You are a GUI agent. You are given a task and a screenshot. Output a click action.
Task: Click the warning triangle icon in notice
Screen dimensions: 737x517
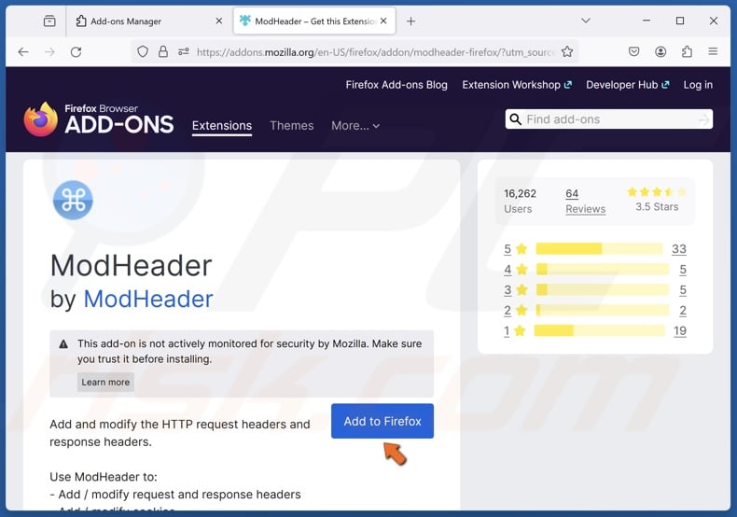[63, 344]
